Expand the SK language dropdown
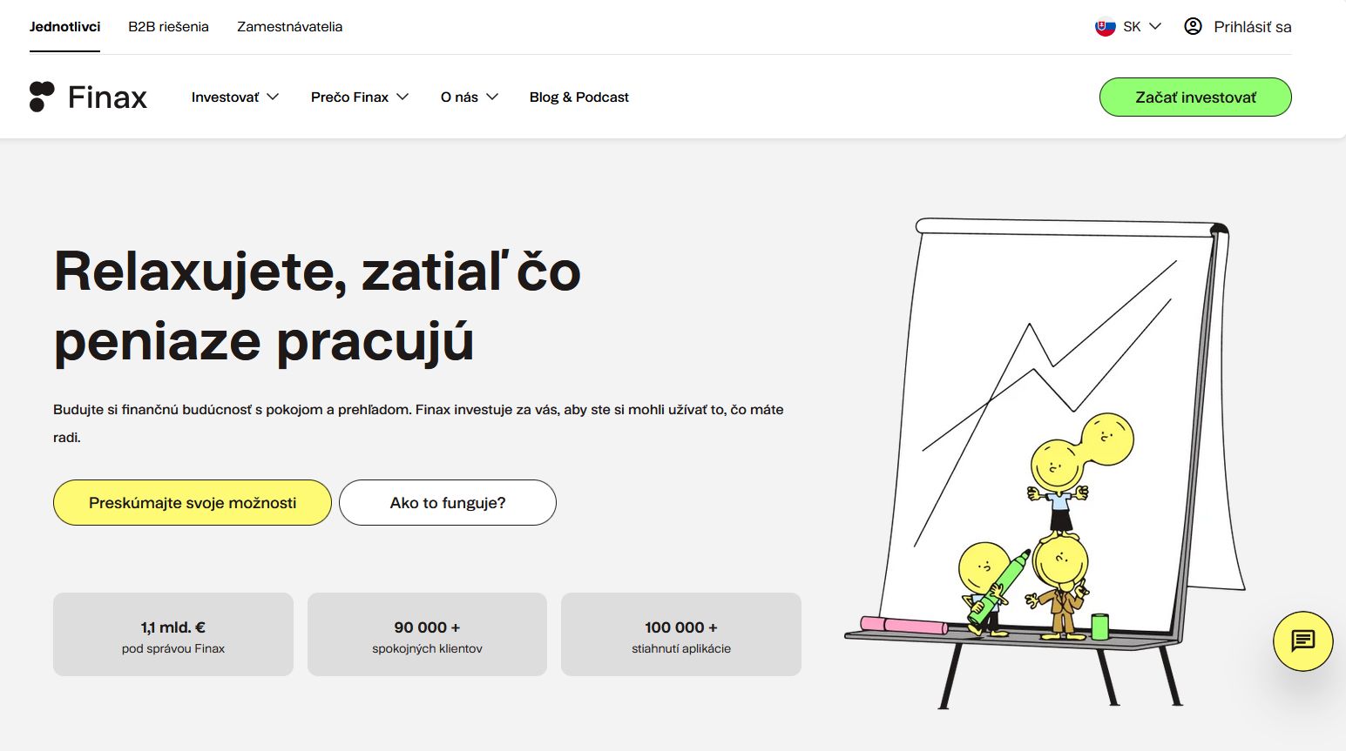Screen dimensions: 1346x751 tap(1129, 26)
